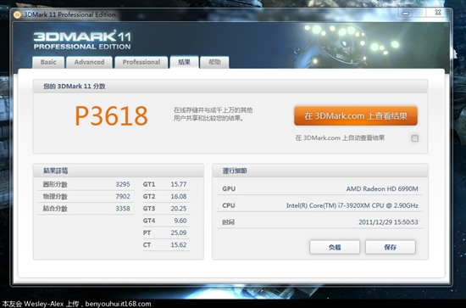Minimize the 3DMark 11 window
Viewport: 466px width, 308px height.
(405, 13)
